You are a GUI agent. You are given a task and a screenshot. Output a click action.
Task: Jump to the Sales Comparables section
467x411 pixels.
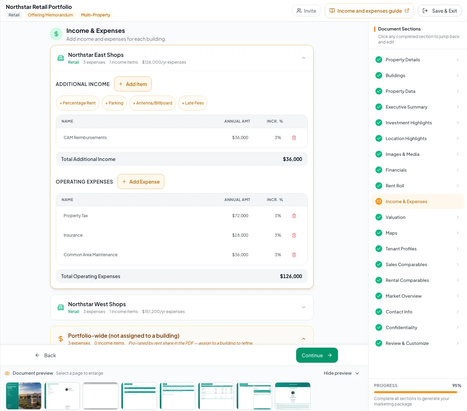(x=418, y=264)
